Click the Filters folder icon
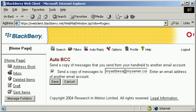Screen dimensions: 196x112 click(70, 49)
